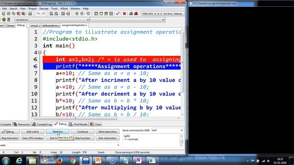Click the Goto function toolbar icon

click(63, 14)
